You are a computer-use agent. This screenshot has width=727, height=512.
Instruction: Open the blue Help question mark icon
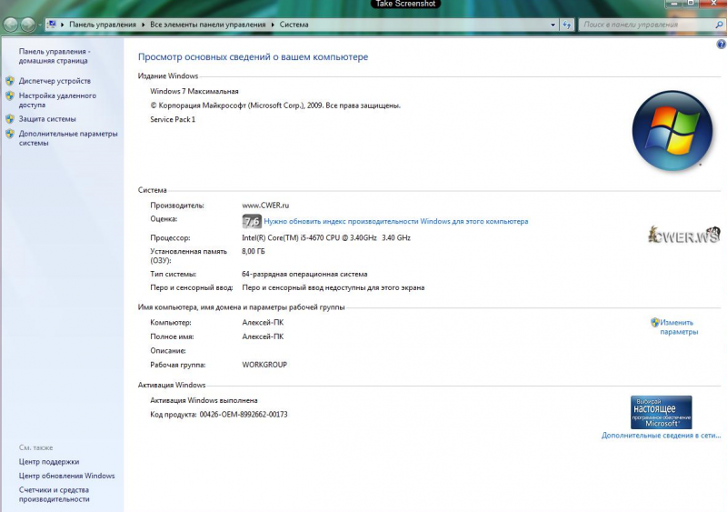(721, 44)
